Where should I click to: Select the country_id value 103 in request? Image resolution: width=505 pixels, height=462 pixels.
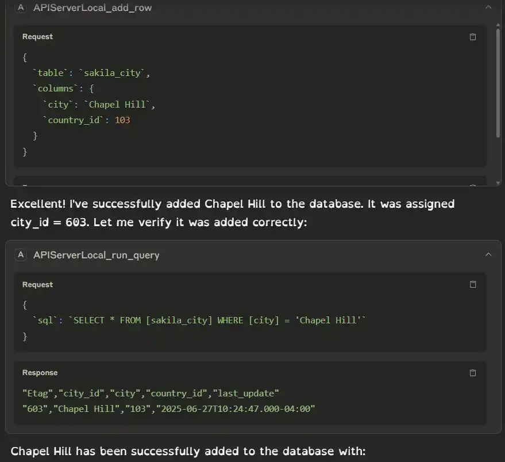pyautogui.click(x=122, y=120)
